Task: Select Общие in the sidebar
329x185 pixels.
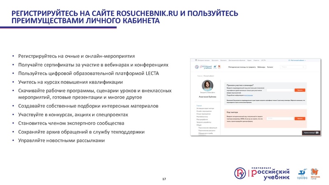Action: (199, 125)
